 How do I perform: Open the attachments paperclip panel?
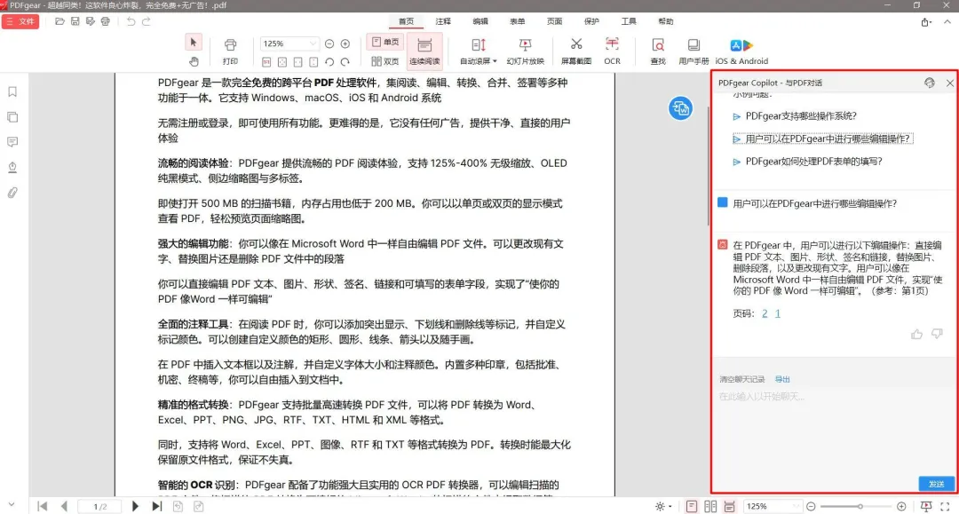pos(12,193)
